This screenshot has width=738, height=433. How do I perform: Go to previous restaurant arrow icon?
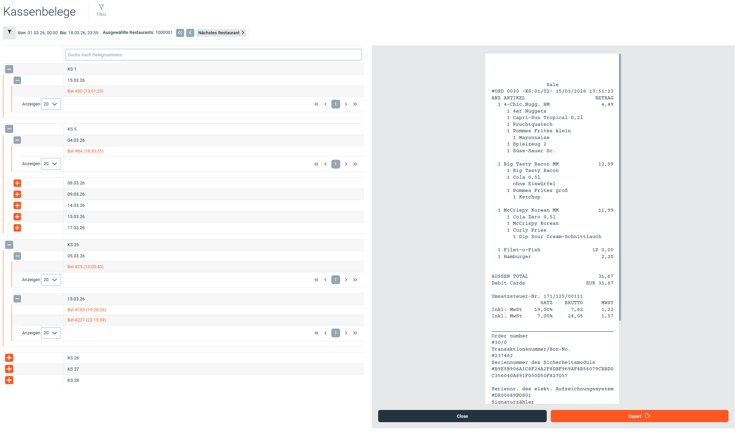190,33
